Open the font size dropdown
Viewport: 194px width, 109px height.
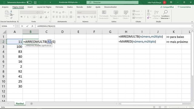coord(42,12)
